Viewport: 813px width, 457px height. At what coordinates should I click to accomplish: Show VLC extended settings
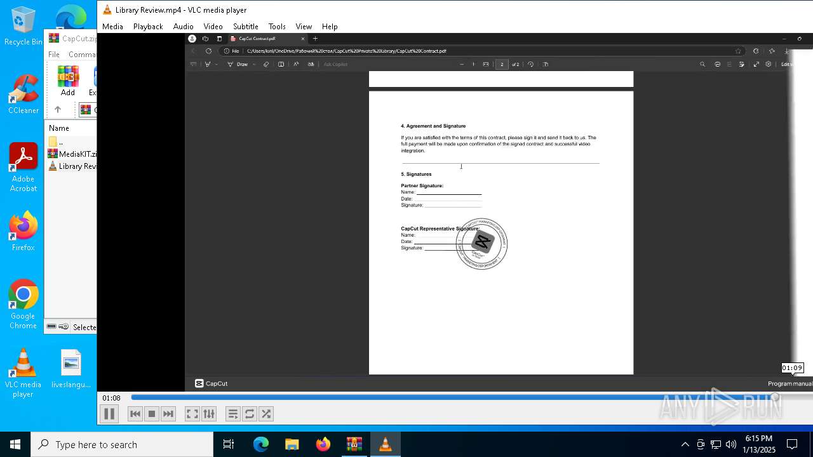coord(209,414)
